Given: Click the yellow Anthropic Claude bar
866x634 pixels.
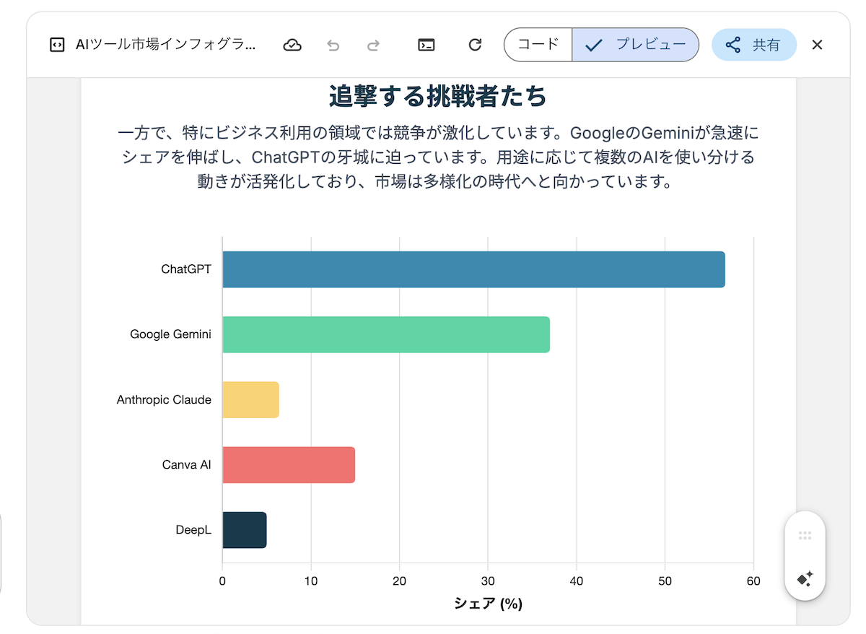Looking at the screenshot, I should 250,399.
